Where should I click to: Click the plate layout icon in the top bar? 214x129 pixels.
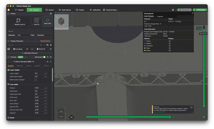[x=173, y=10]
